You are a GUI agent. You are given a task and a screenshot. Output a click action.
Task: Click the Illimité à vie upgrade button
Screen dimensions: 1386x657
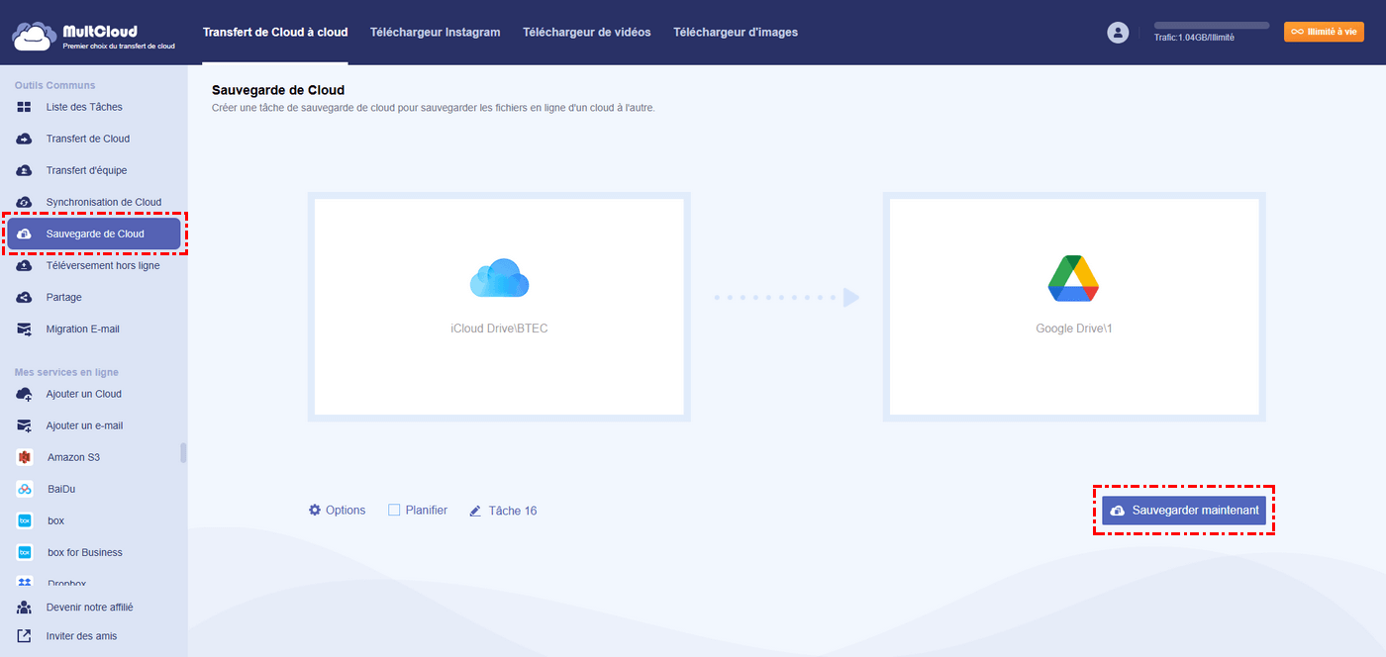(x=1324, y=32)
